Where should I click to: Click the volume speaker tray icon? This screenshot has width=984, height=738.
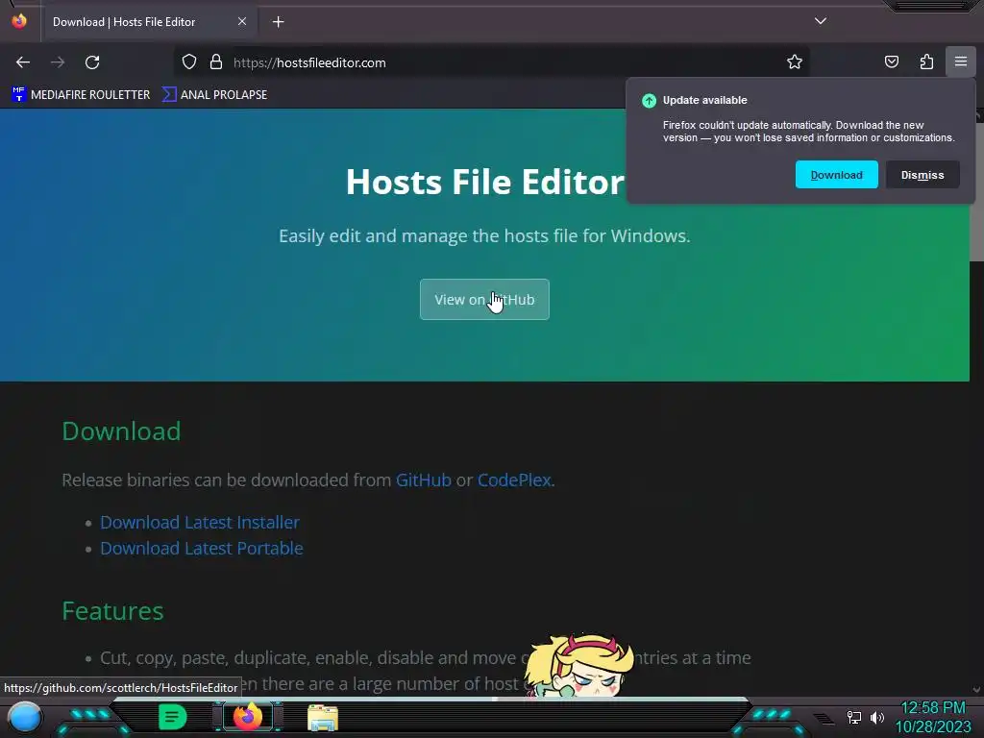tap(876, 717)
